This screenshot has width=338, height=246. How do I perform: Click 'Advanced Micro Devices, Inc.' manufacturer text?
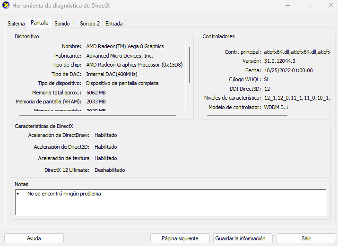[120, 56]
